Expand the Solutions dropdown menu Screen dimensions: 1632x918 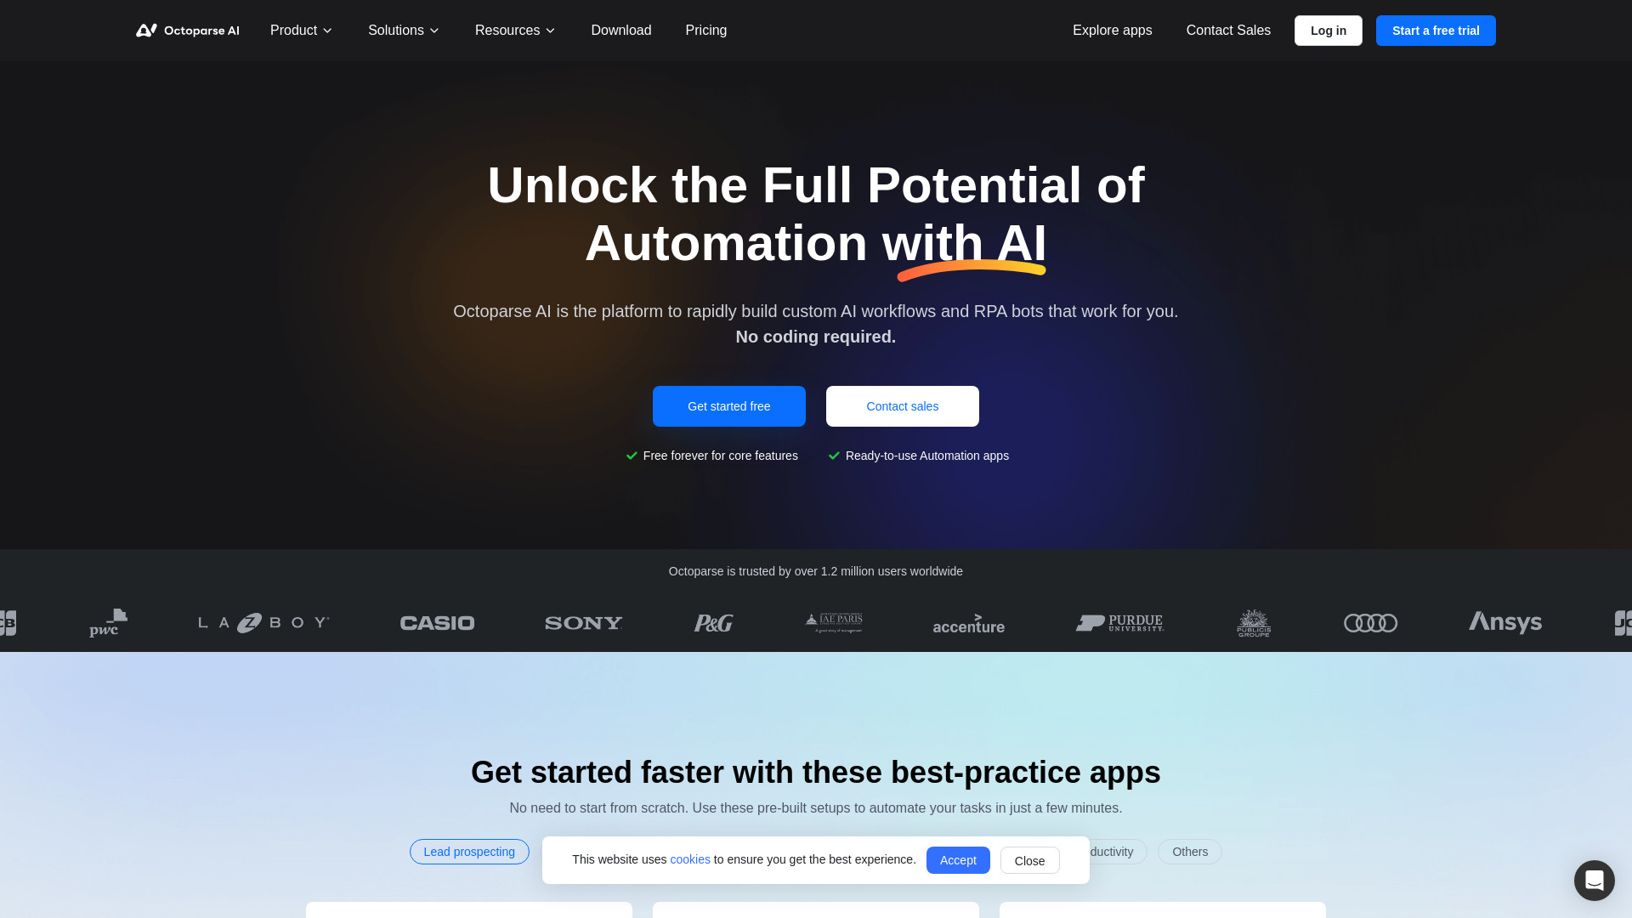[x=402, y=31]
